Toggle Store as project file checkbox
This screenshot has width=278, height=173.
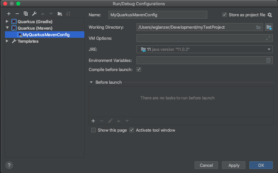coord(225,15)
